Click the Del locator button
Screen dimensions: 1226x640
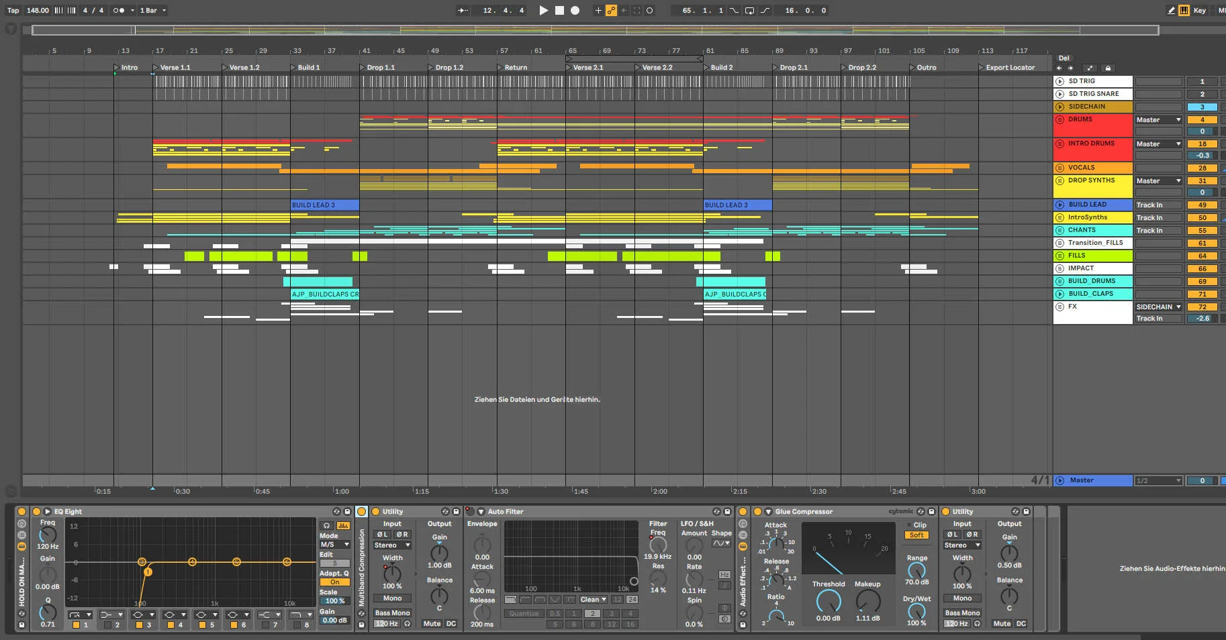1064,58
